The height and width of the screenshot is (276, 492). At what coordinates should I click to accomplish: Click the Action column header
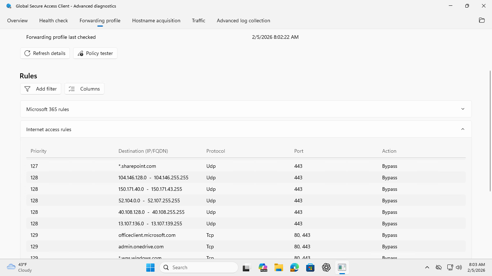click(389, 151)
